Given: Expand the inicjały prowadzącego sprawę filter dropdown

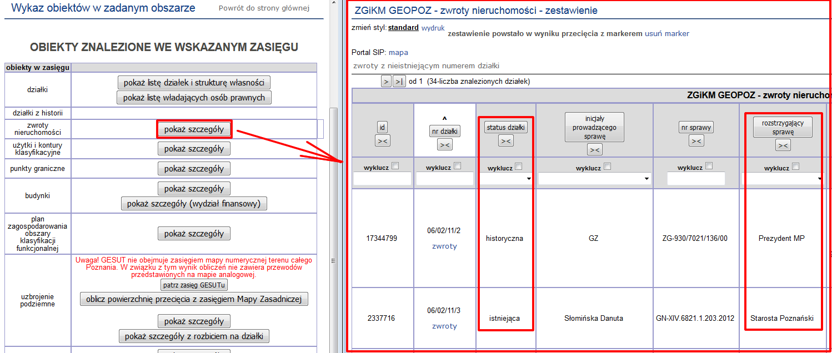Looking at the screenshot, I should [594, 179].
